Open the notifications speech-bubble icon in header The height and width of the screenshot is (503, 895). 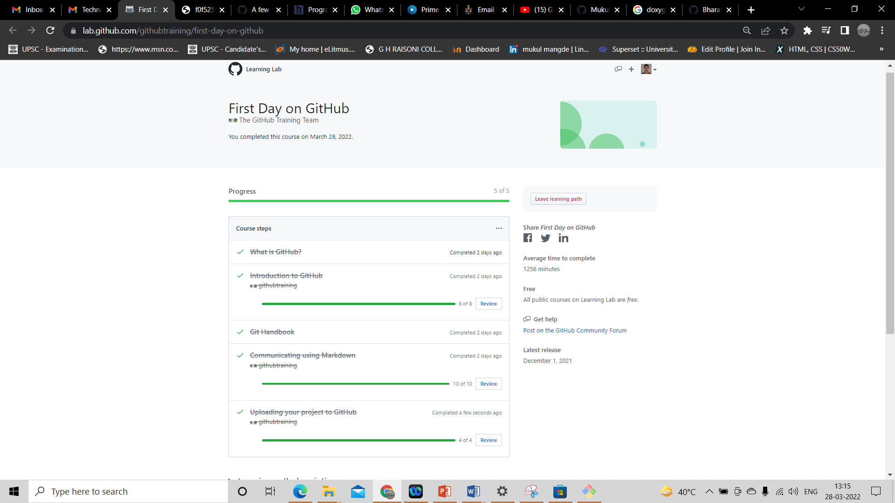pyautogui.click(x=618, y=69)
